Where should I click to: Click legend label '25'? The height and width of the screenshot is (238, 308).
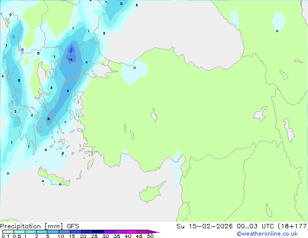(94, 236)
